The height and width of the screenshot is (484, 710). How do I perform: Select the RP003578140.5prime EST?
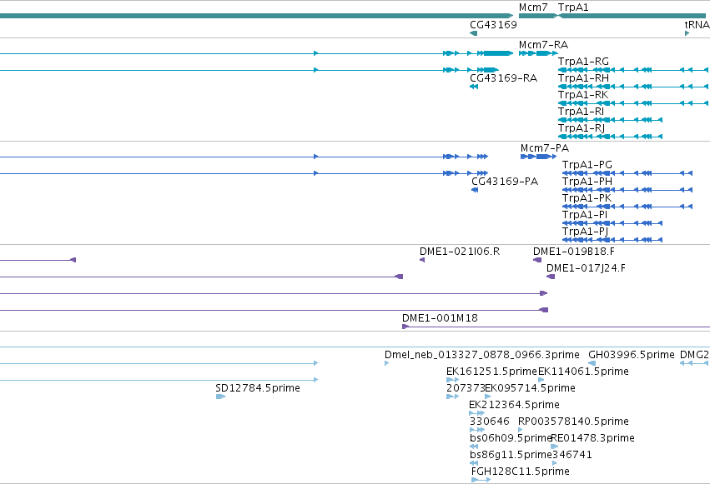click(521, 430)
